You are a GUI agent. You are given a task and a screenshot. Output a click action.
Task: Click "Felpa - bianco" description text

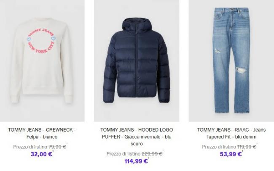[x=42, y=137]
